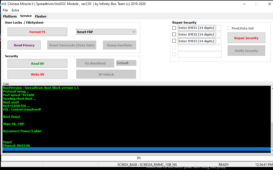Switch to the Platform tab
This screenshot has width=273, height=170.
pos(10,16)
